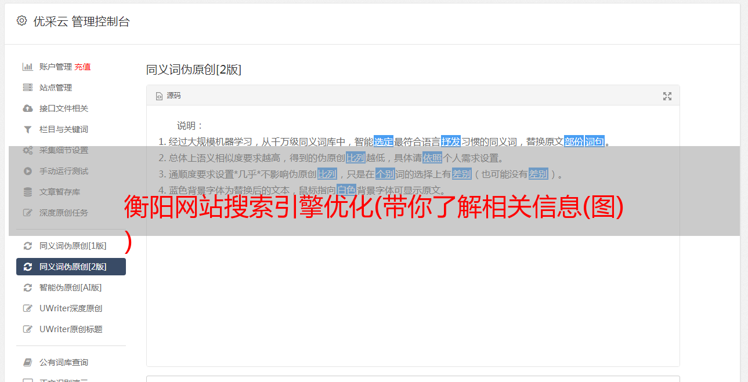This screenshot has width=748, height=382.
Task: Click the 优采云 管理控制台 header title
Action: pyautogui.click(x=81, y=21)
